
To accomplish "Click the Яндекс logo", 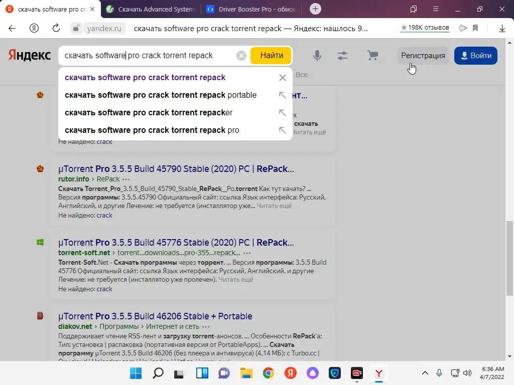I will coord(30,55).
